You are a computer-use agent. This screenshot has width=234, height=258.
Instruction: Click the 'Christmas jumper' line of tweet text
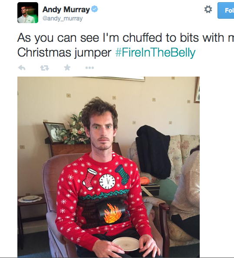click(x=64, y=53)
